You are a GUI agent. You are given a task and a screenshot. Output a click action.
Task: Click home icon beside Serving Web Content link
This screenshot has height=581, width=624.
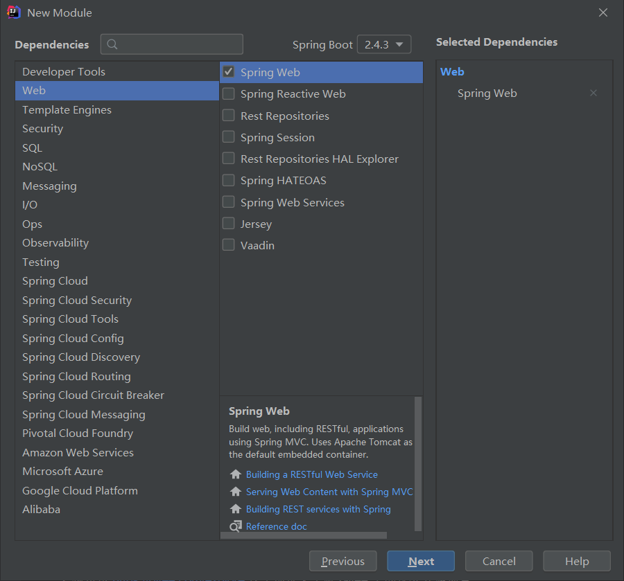(236, 492)
